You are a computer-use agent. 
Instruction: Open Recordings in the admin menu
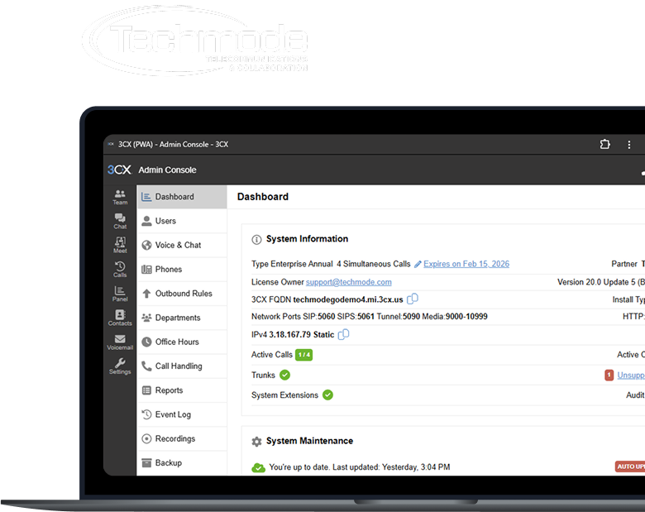182,438
